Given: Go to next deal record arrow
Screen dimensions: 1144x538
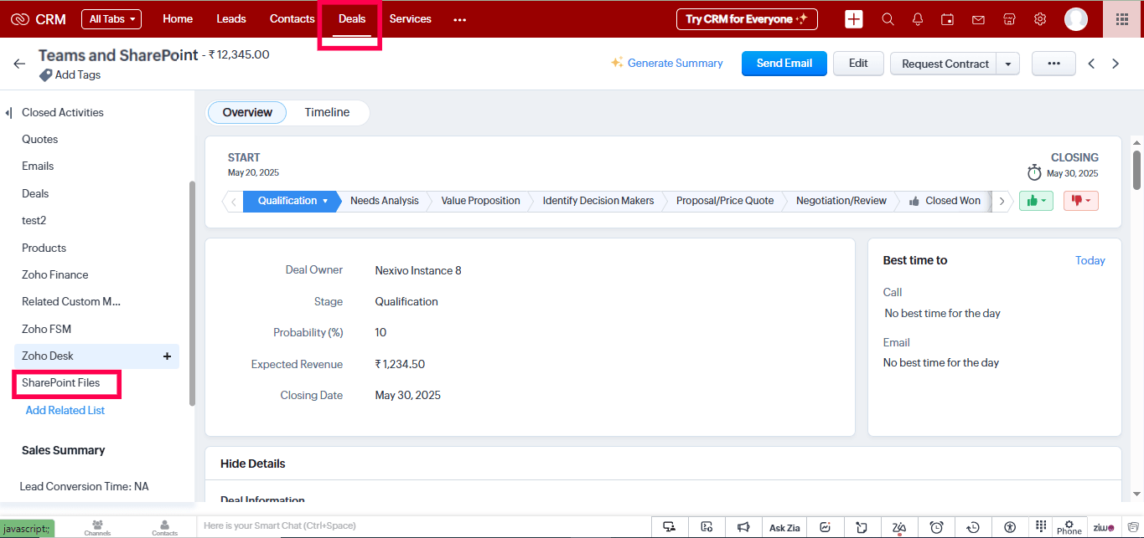Looking at the screenshot, I should coord(1116,64).
